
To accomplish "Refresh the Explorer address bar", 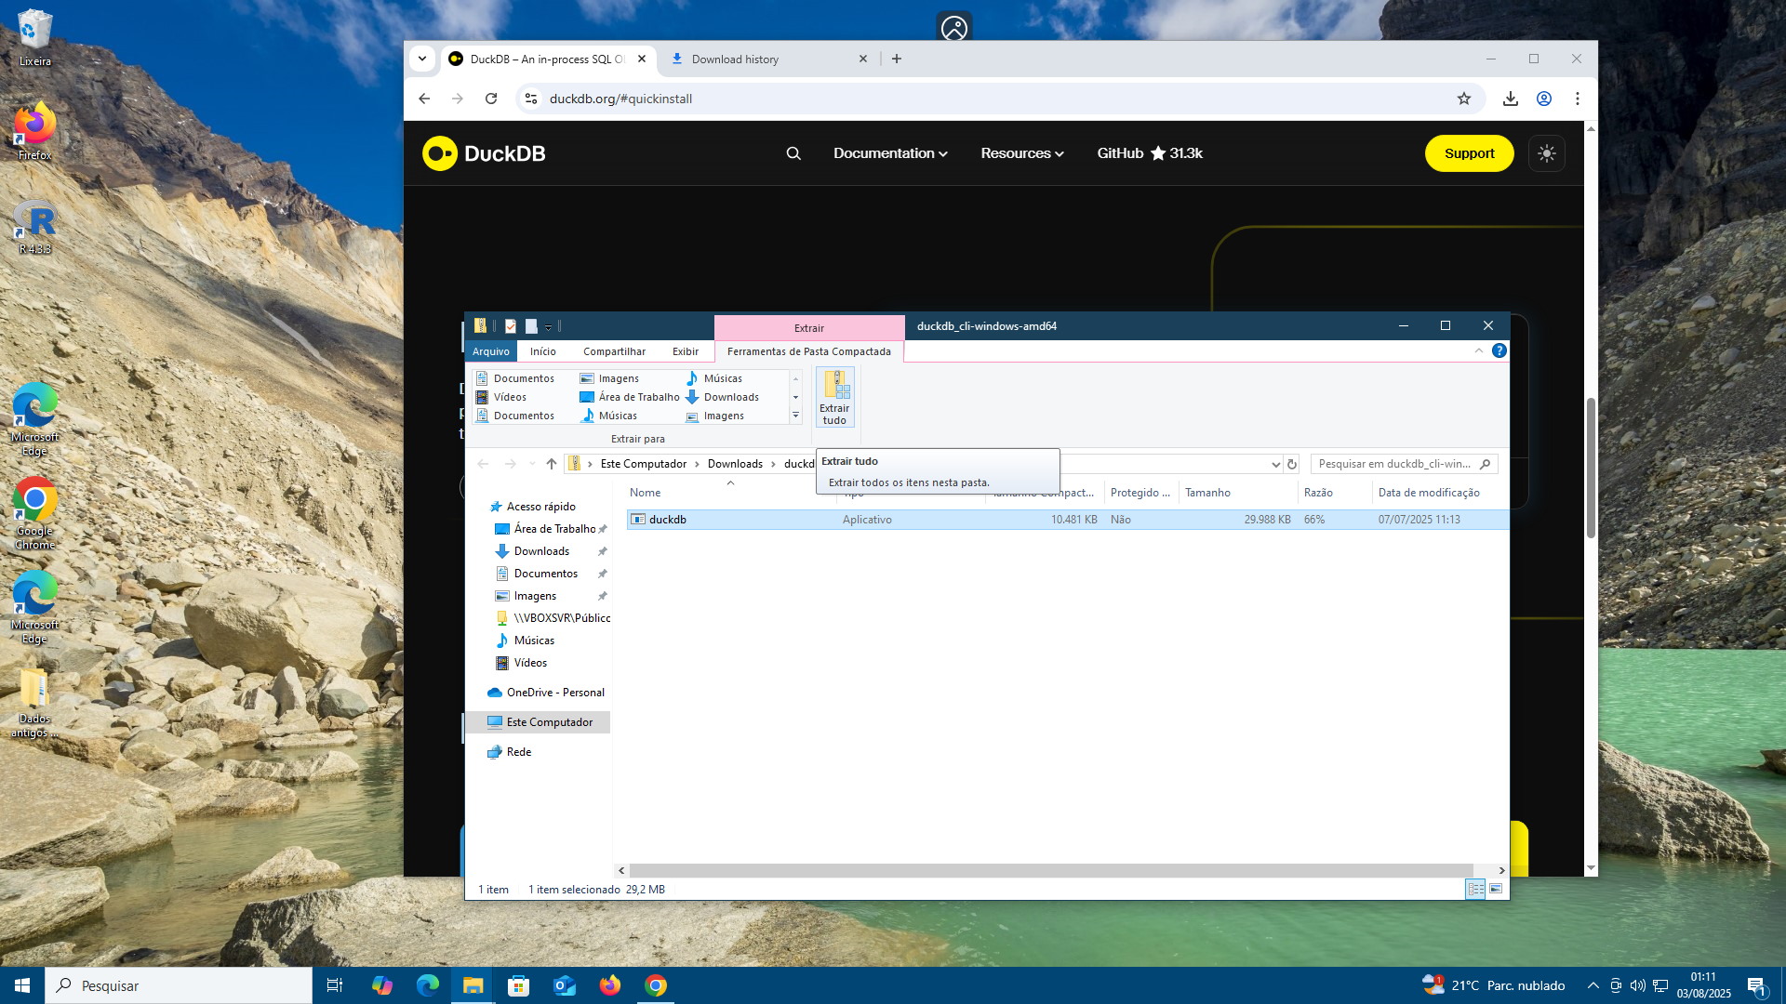I will pyautogui.click(x=1291, y=464).
